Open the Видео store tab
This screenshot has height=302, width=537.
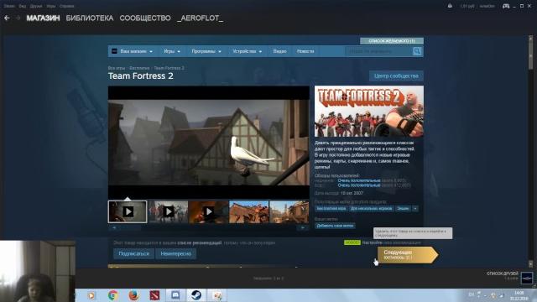[x=279, y=51]
